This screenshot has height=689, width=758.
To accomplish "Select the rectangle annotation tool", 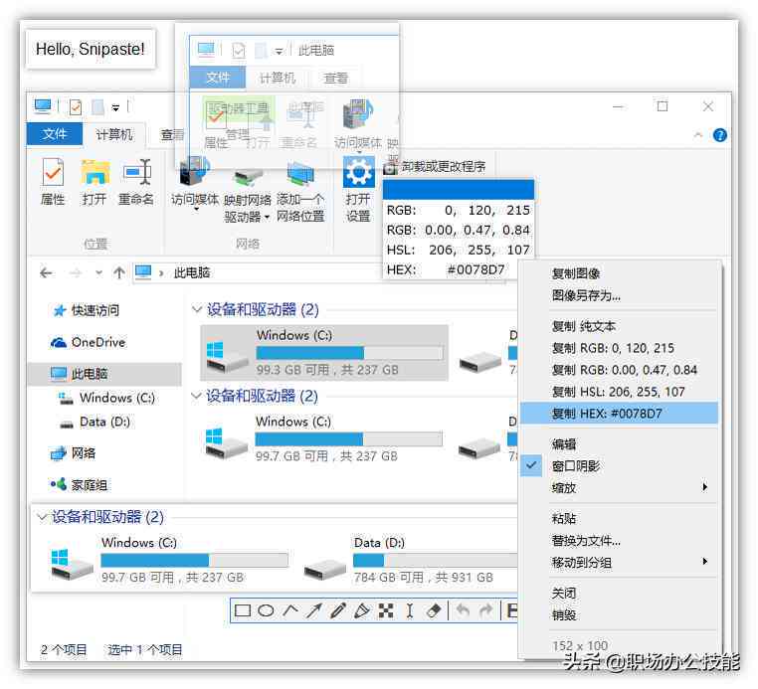I will pyautogui.click(x=242, y=610).
